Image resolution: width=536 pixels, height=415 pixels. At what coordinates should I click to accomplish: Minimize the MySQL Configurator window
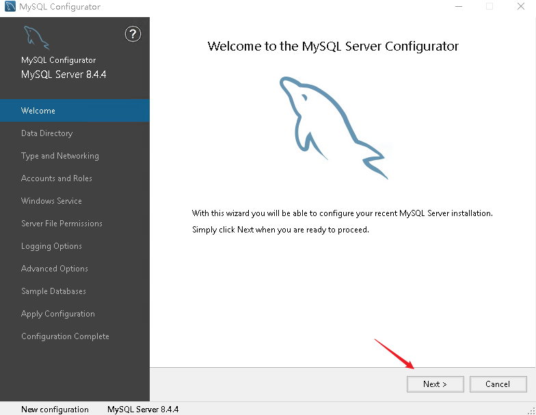(x=459, y=7)
